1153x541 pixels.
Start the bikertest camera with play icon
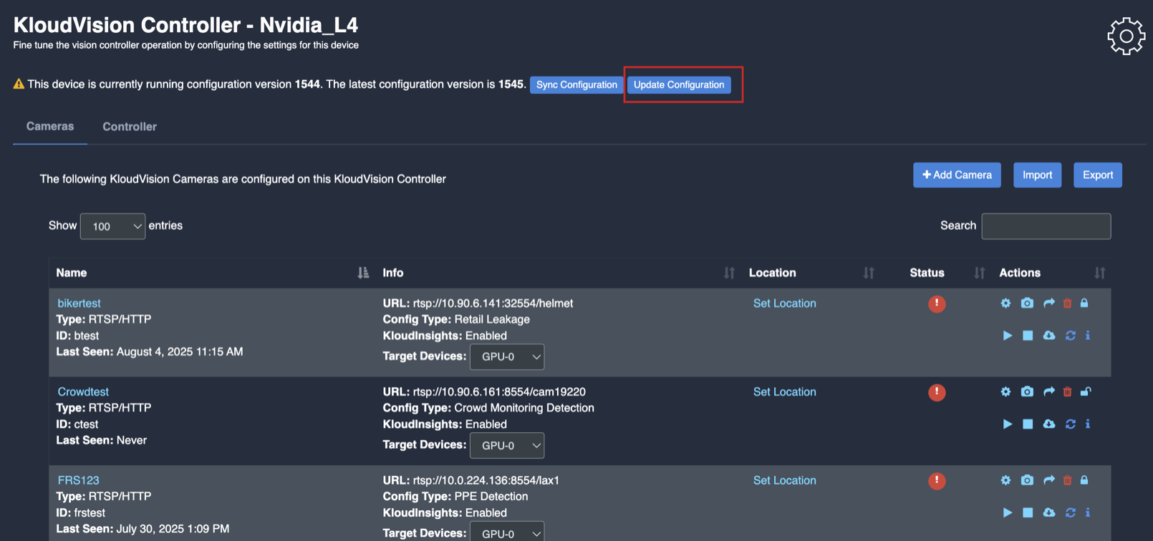[x=1008, y=336]
